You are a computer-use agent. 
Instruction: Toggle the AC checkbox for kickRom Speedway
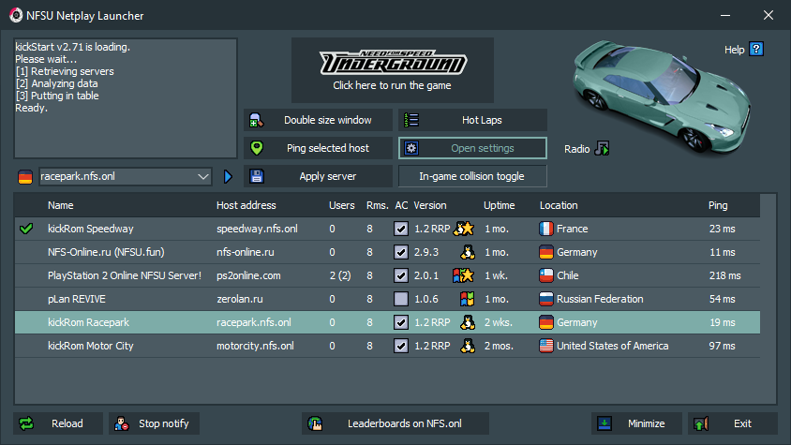click(x=401, y=229)
